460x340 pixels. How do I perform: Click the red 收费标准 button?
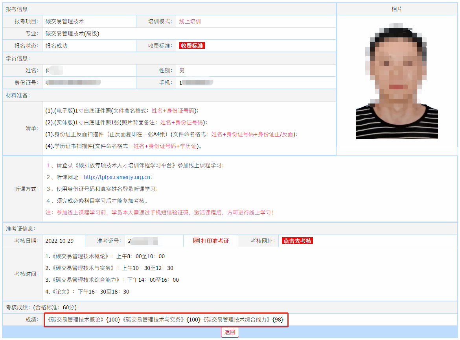tap(192, 46)
